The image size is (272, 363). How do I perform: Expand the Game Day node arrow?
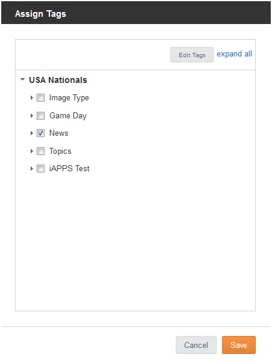click(32, 115)
